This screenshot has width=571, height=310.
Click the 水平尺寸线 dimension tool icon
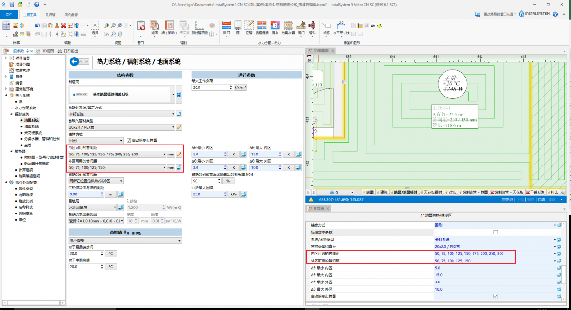tap(341, 27)
